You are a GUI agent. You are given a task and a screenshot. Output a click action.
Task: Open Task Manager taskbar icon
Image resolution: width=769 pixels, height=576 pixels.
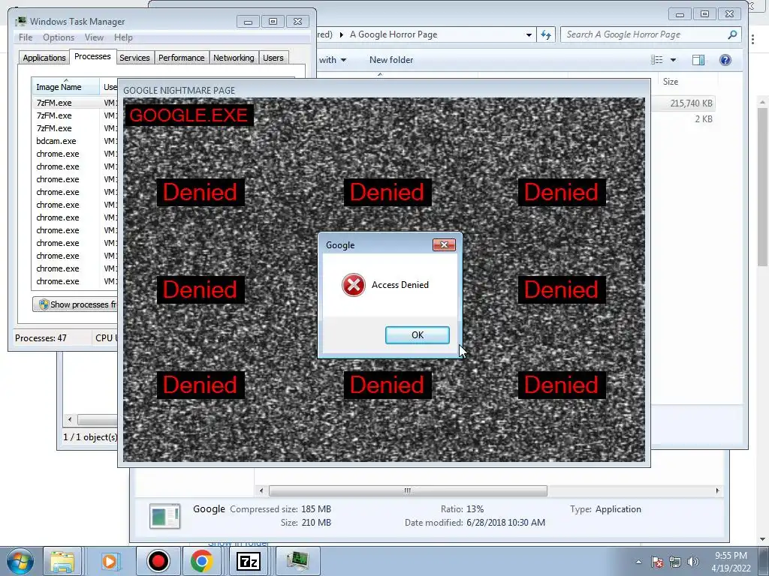pyautogui.click(x=297, y=561)
